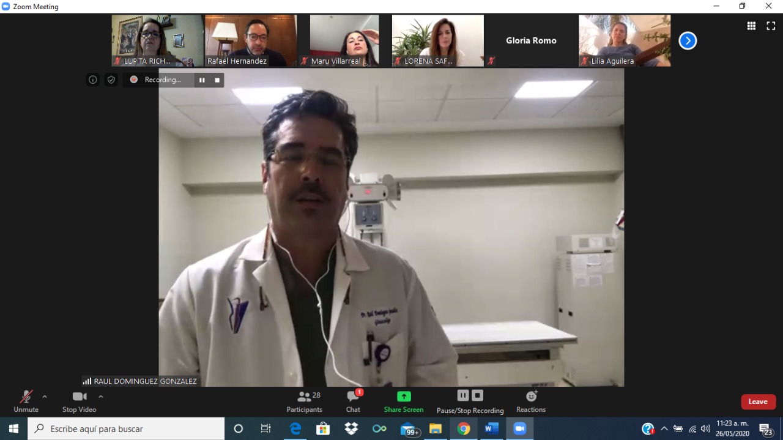Expand audio options arrow beside Unmute
The image size is (783, 440).
[x=45, y=397]
